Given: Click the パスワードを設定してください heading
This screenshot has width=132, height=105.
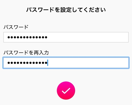Looking at the screenshot, I should click(x=66, y=10).
